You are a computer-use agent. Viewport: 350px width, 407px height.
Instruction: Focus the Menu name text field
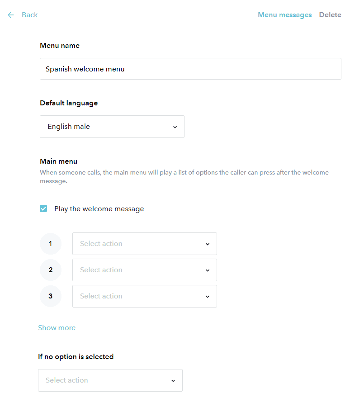(x=190, y=69)
